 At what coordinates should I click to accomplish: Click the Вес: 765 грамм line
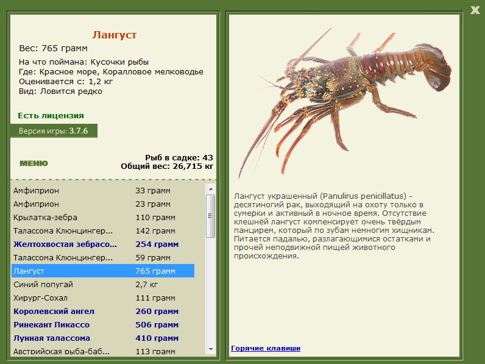pyautogui.click(x=53, y=48)
